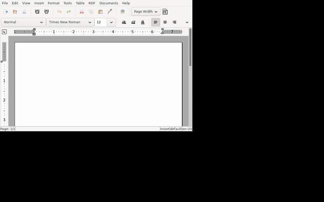Open the Normal paragraph style dropdown

[23, 22]
